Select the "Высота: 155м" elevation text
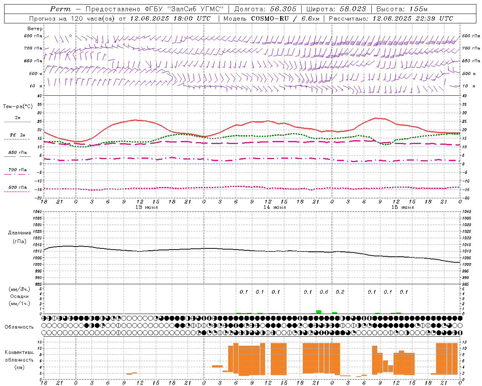This screenshot has height=386, width=482. pos(402,9)
